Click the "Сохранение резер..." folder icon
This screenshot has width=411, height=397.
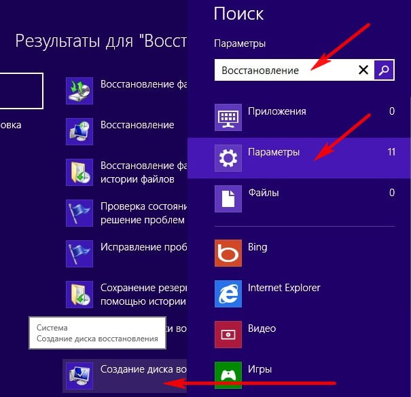(x=79, y=294)
